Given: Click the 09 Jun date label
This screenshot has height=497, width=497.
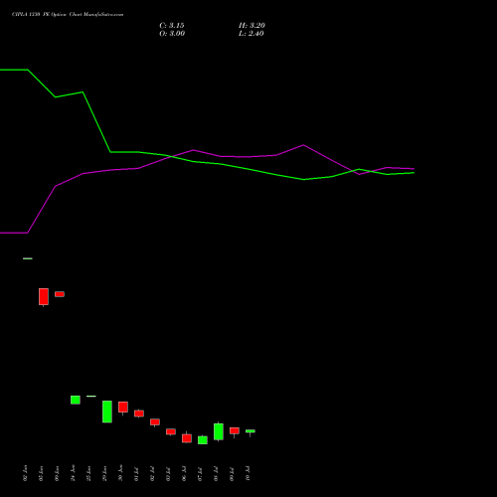Looking at the screenshot, I should (57, 473).
